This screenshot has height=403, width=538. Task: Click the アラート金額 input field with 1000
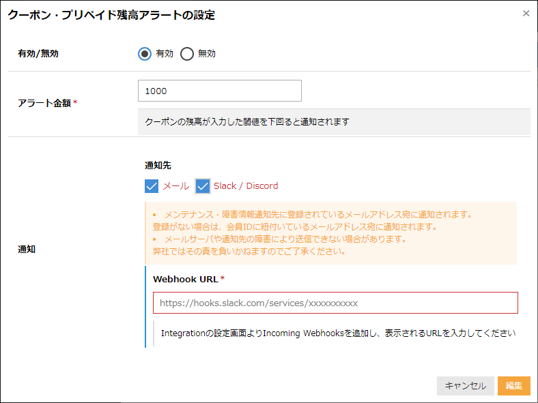[x=219, y=91]
